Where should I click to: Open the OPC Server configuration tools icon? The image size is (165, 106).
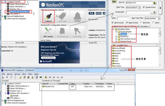(x=48, y=32)
